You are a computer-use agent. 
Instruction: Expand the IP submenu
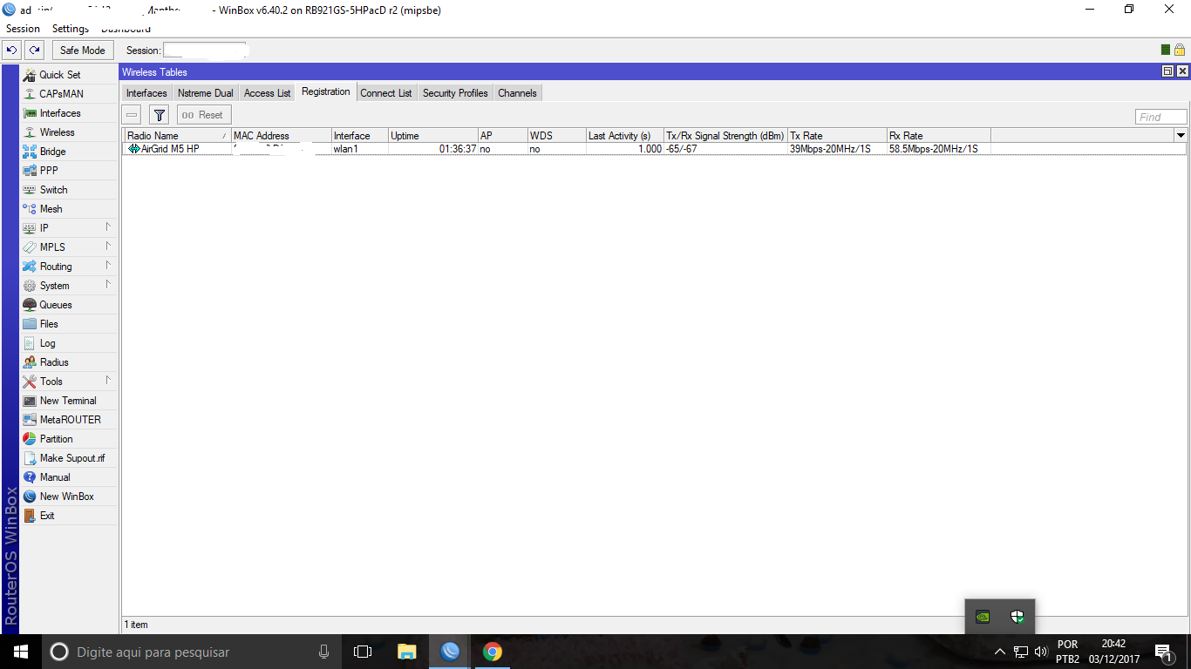(108, 227)
